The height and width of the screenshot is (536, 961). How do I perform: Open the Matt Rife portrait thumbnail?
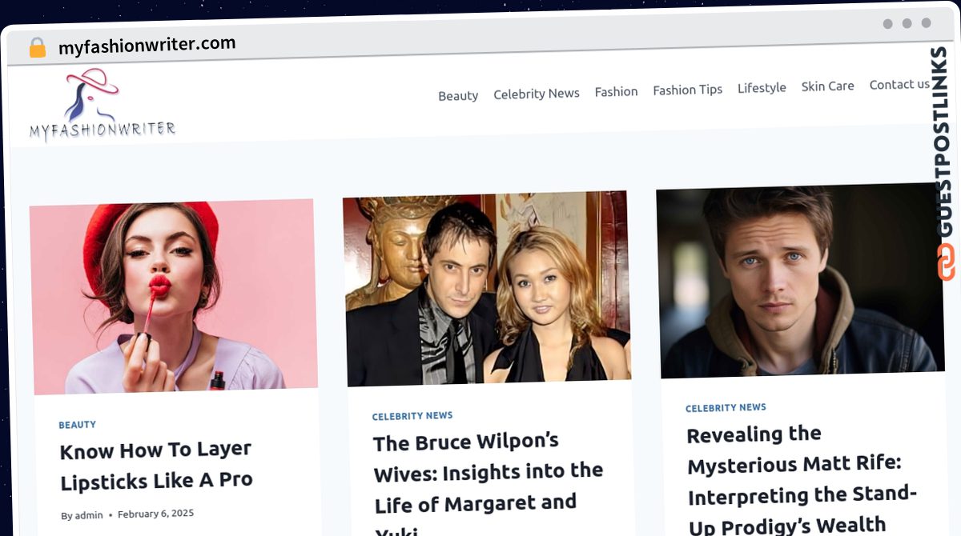tap(800, 280)
